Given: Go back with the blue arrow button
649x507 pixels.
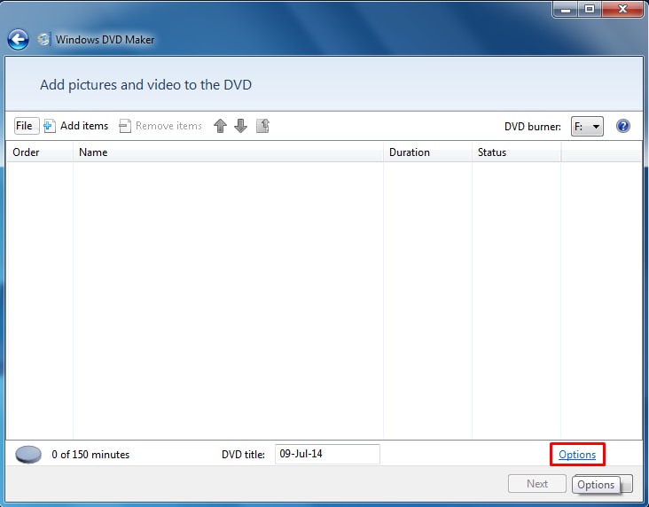Looking at the screenshot, I should (x=18, y=40).
